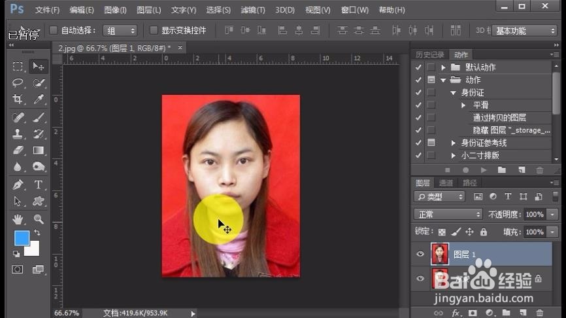Click the blue foreground color swatch
Viewport: 566px width, 318px height.
(x=21, y=238)
